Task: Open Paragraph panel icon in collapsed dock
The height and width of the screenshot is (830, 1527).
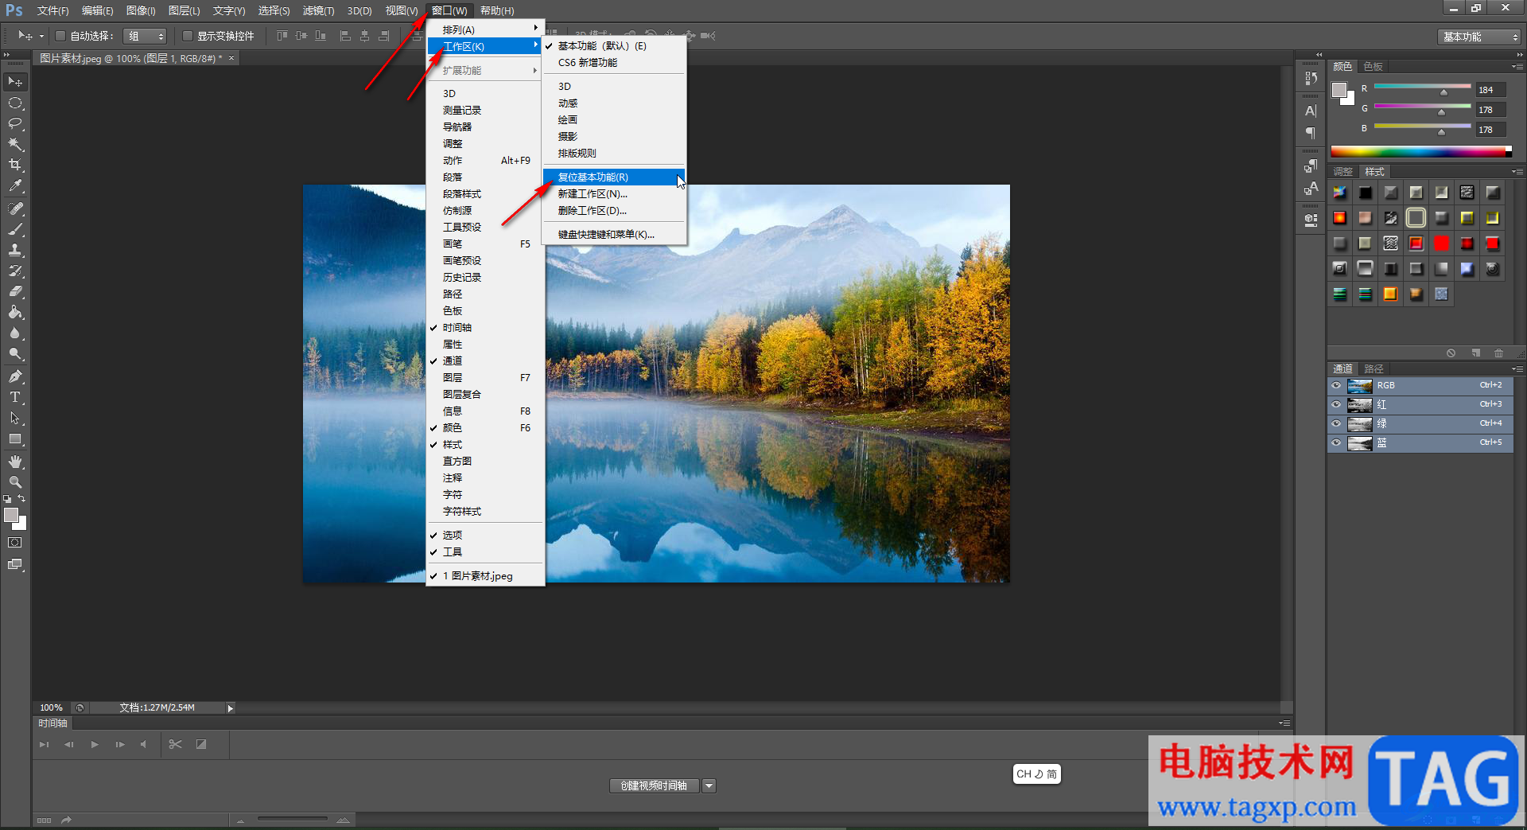Action: pyautogui.click(x=1311, y=133)
